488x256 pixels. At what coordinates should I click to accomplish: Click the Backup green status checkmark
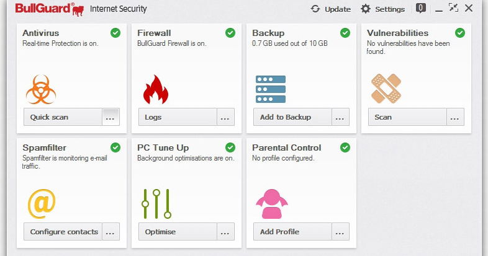pos(345,33)
